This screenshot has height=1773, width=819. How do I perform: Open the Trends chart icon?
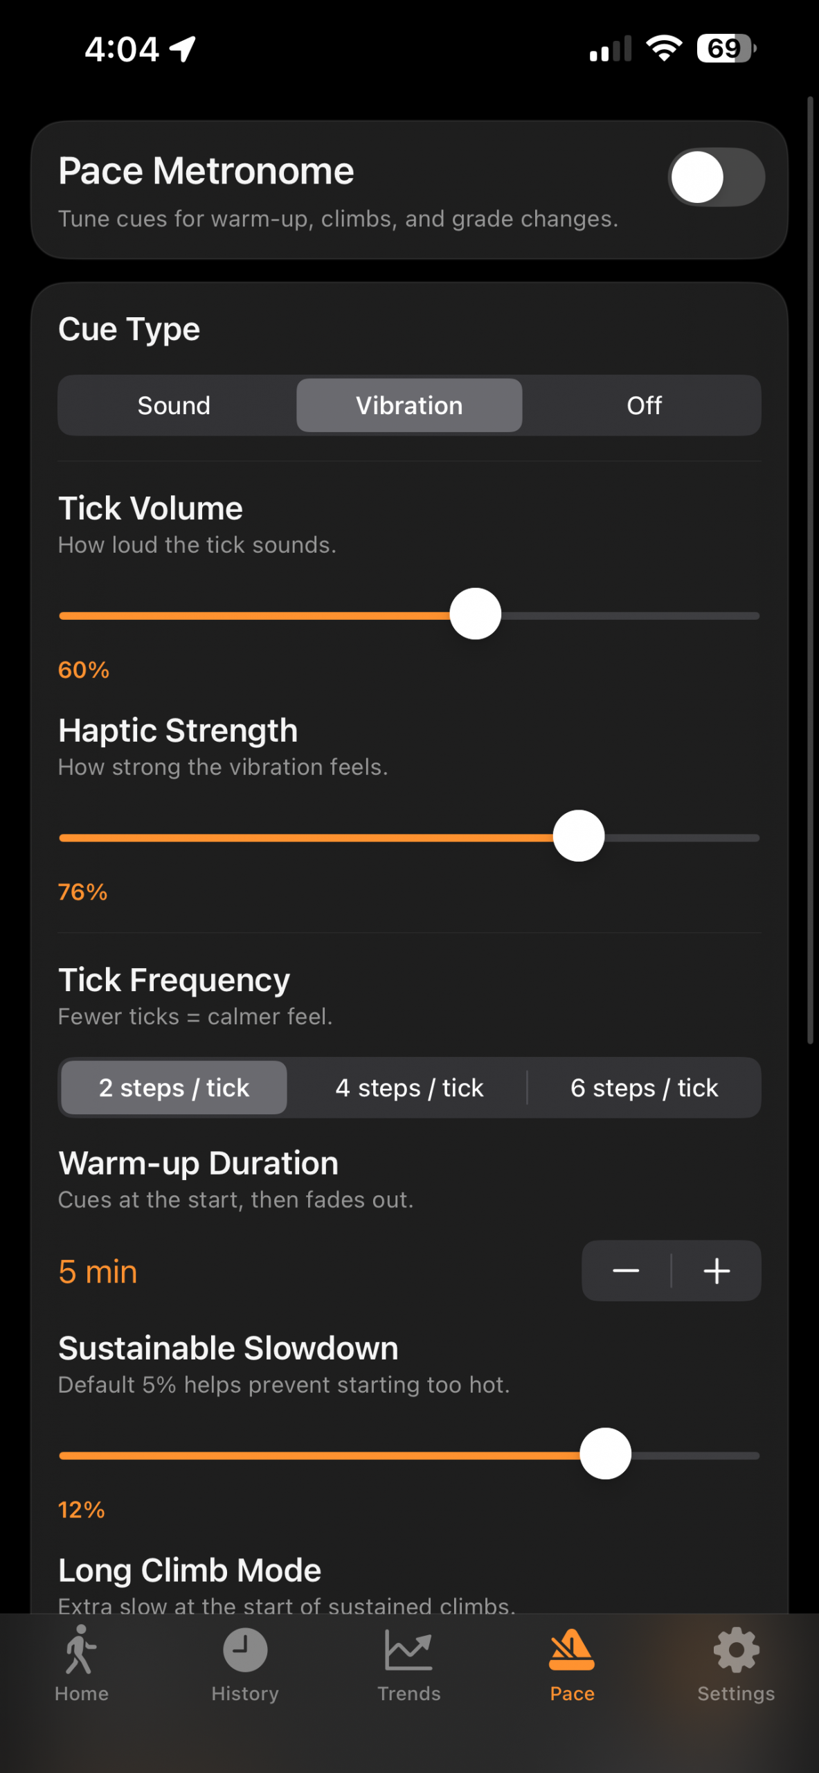coord(408,1650)
